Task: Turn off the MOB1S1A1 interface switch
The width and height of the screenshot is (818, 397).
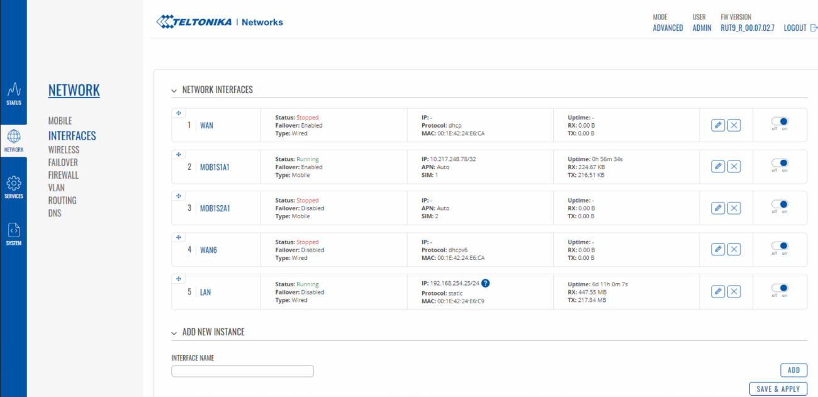Action: (x=780, y=164)
